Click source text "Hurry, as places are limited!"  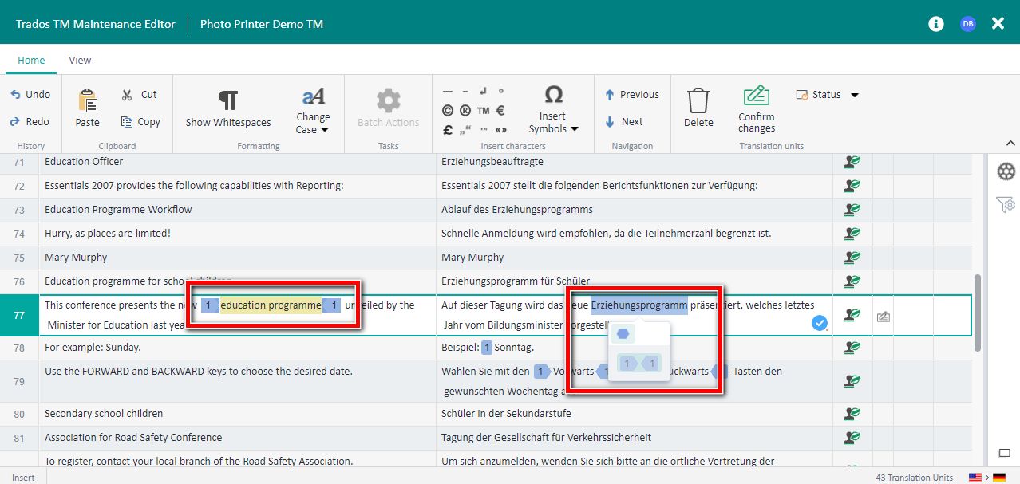point(108,234)
